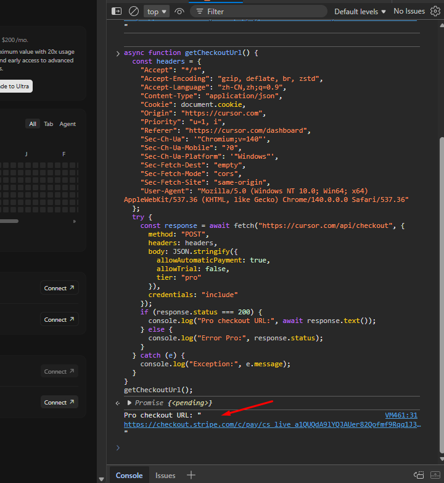
Task: Click the console vertical scrollbar thumb
Action: (x=442, y=295)
